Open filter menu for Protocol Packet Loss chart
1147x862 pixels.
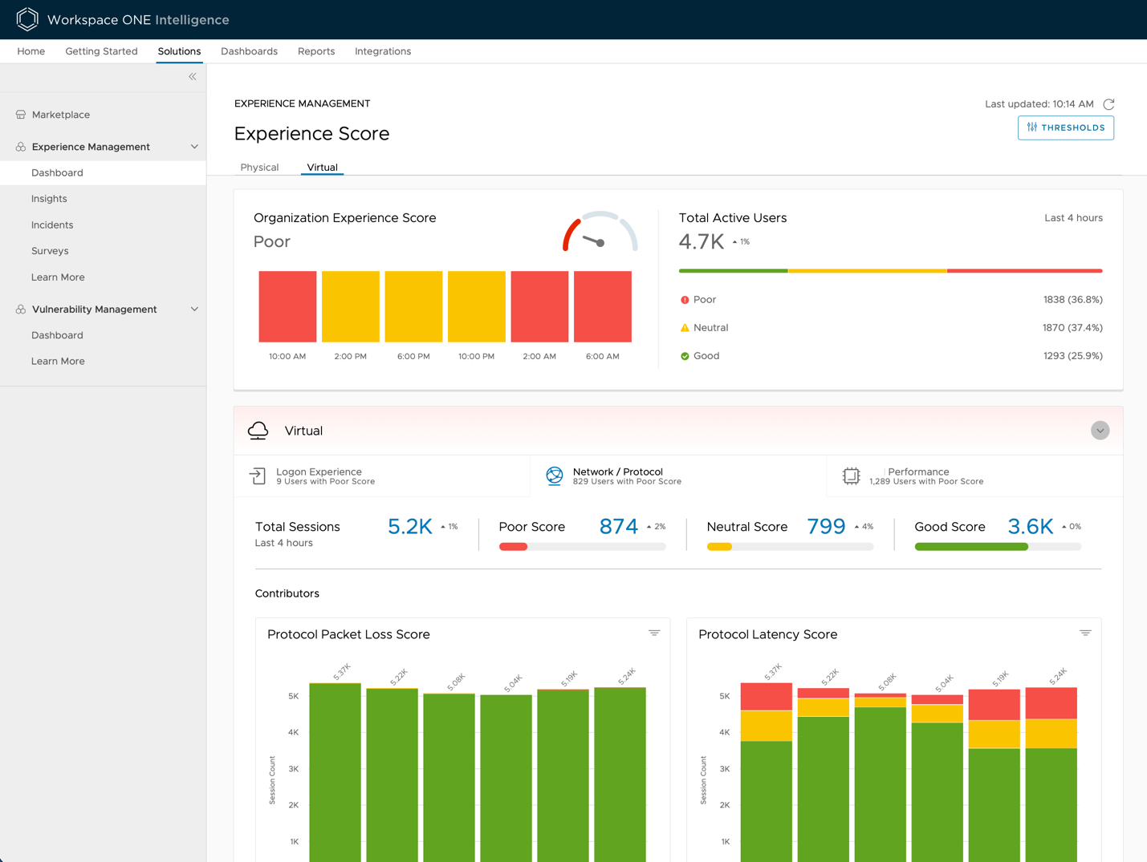654,633
